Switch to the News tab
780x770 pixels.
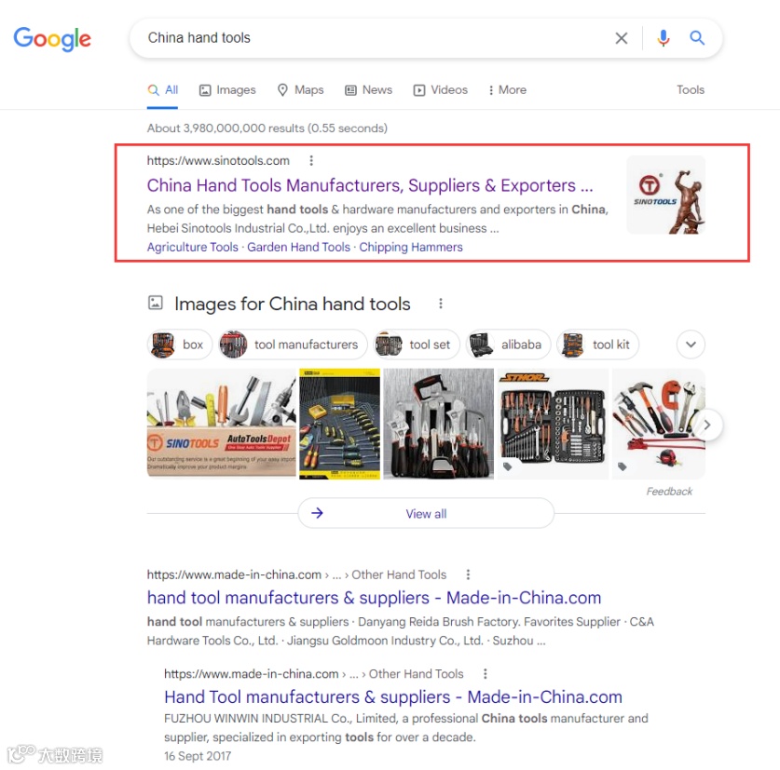coord(369,90)
